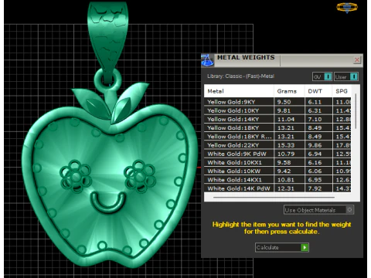Click the apple pendant's smile

[x=108, y=202]
